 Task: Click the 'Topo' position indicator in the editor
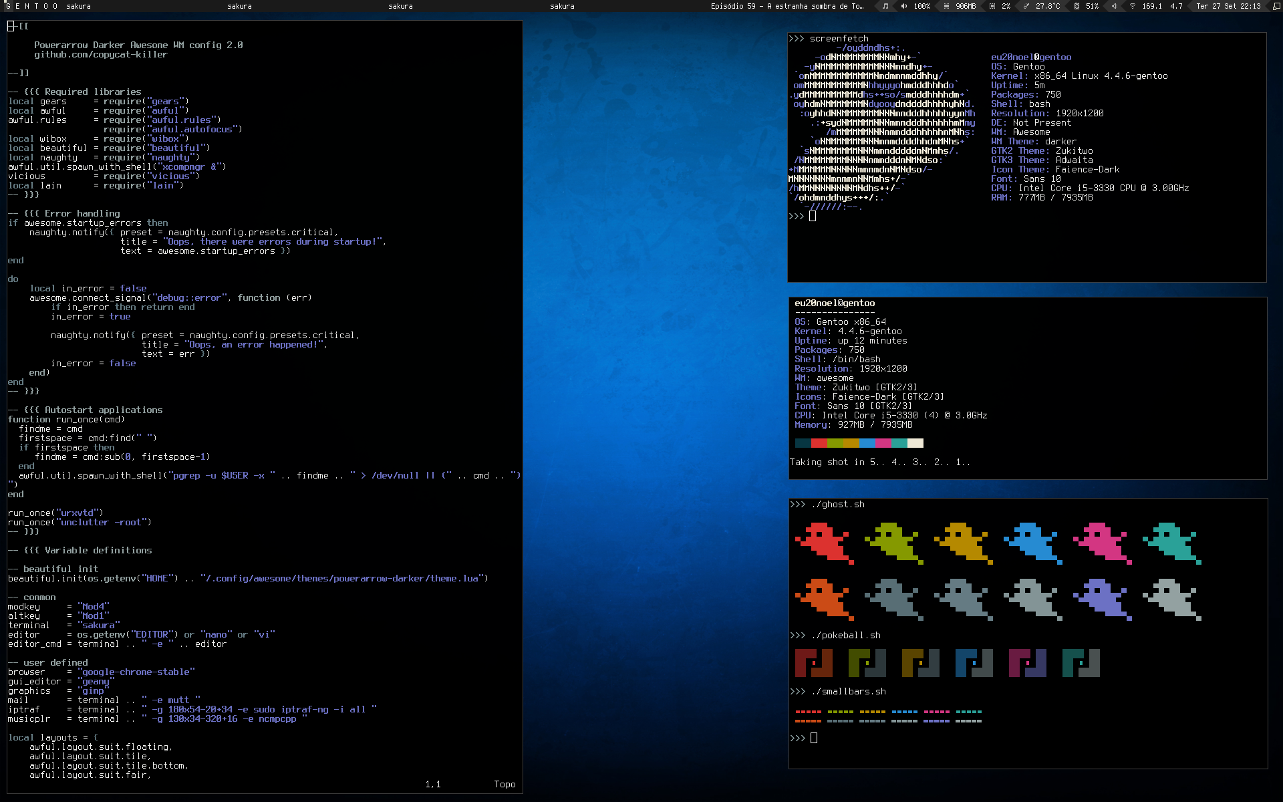pyautogui.click(x=505, y=785)
